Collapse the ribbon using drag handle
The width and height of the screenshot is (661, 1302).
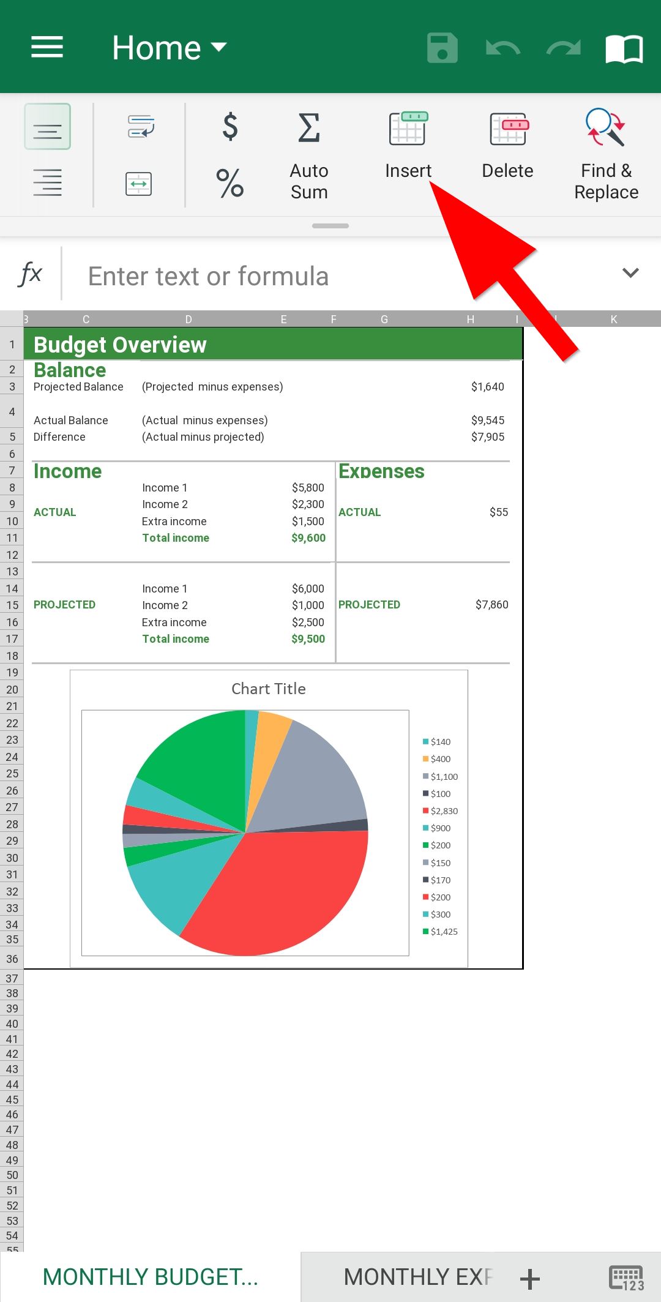tap(330, 226)
